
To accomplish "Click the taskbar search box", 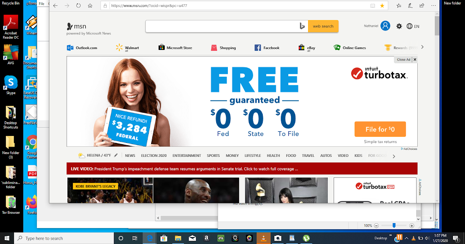I will pyautogui.click(x=64, y=238).
